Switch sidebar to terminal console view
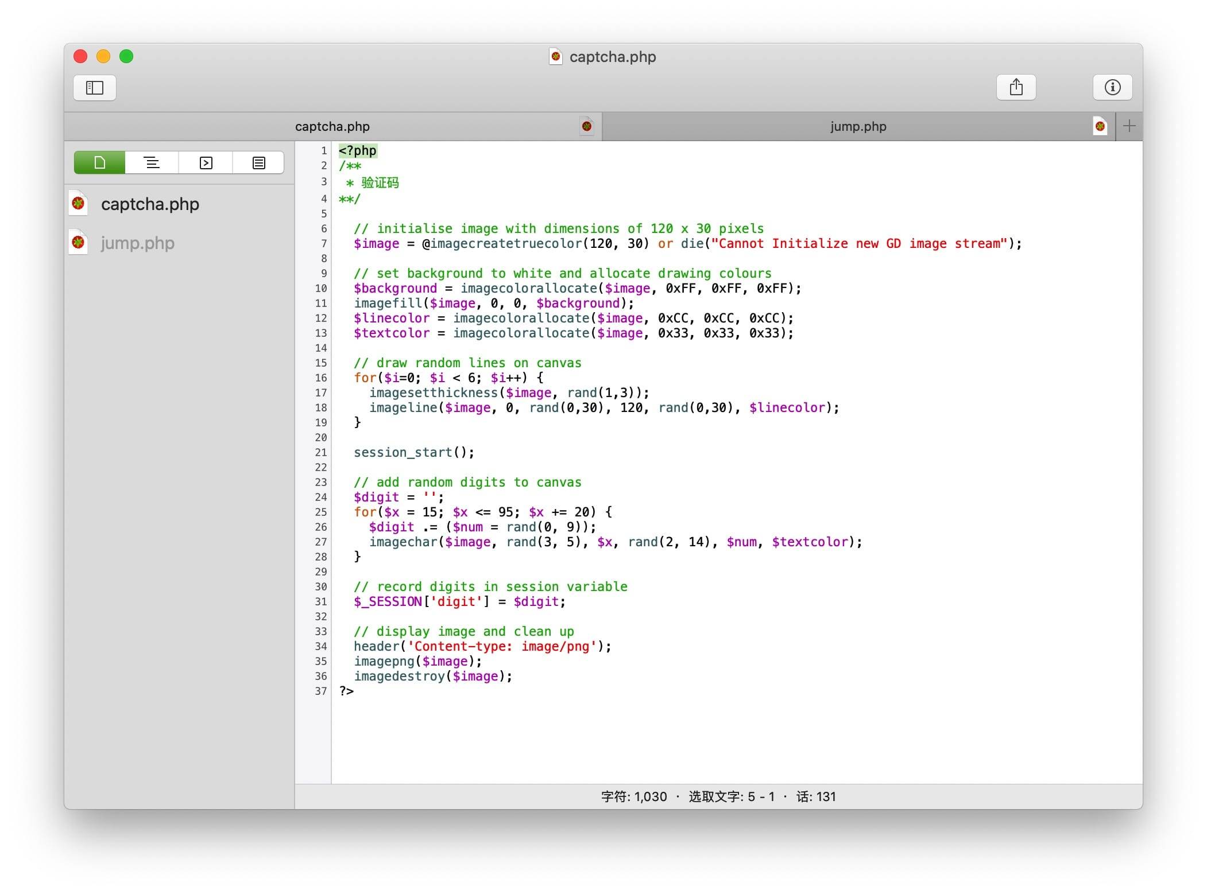This screenshot has height=894, width=1207. coord(206,163)
